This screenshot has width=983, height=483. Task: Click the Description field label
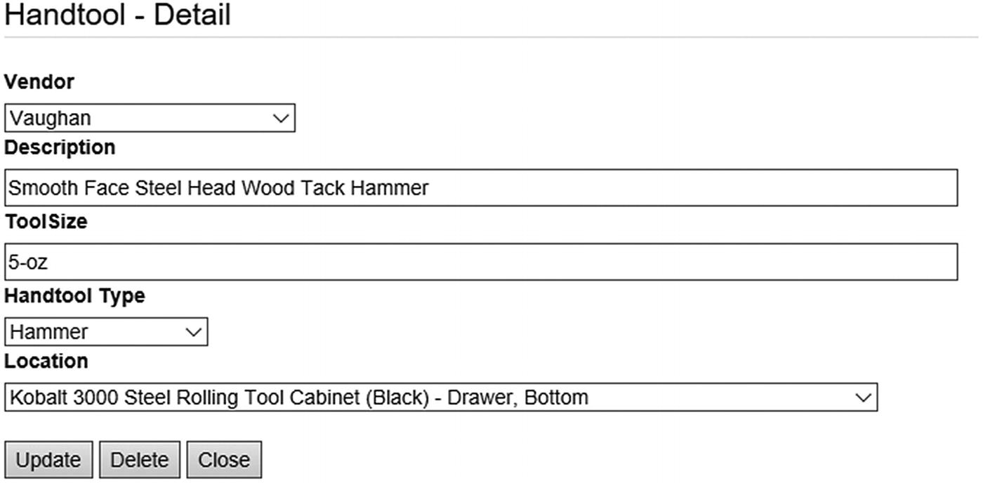[x=60, y=147]
